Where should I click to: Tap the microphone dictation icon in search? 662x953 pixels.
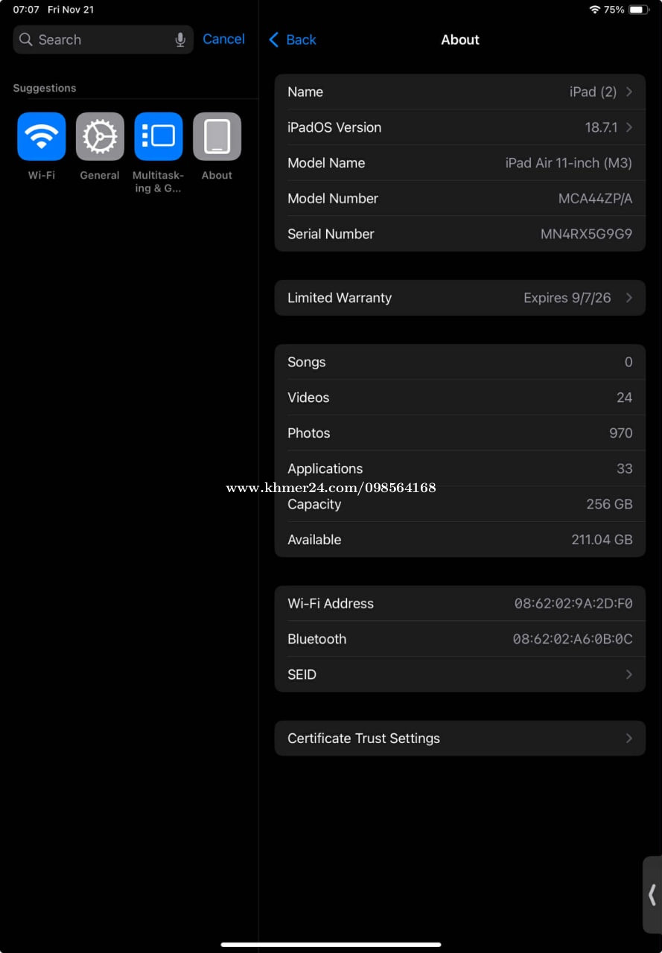(180, 40)
